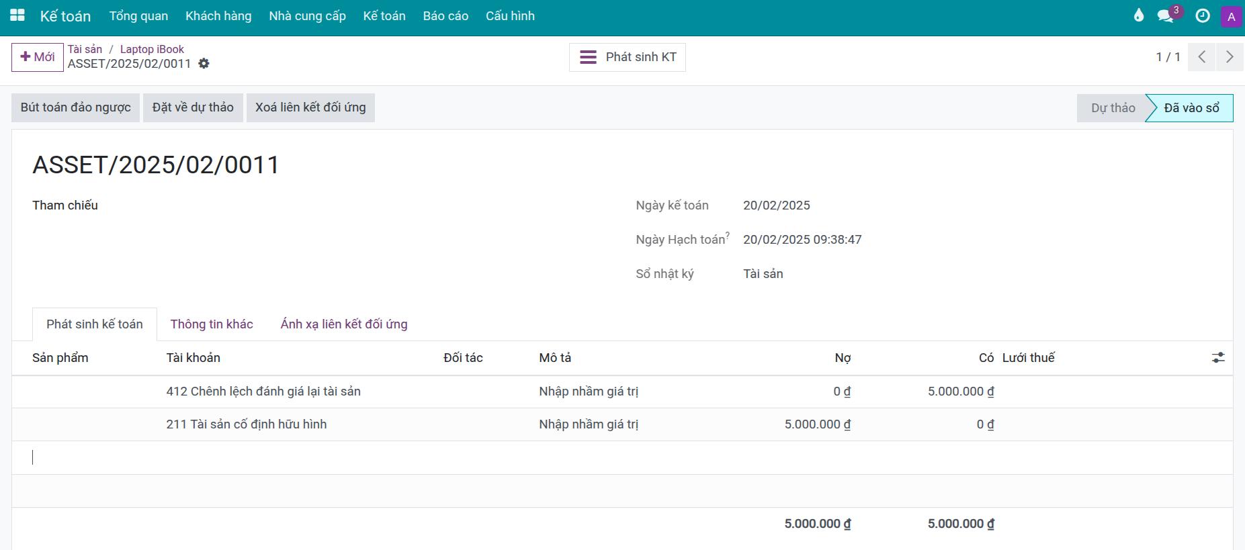The width and height of the screenshot is (1245, 550).
Task: Go to the previous record arrow
Action: [1201, 57]
